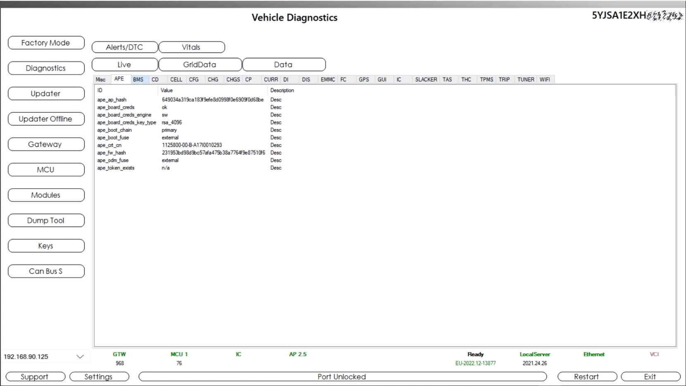Switch to the TPMS tab
Image resolution: width=686 pixels, height=386 pixels.
[486, 80]
